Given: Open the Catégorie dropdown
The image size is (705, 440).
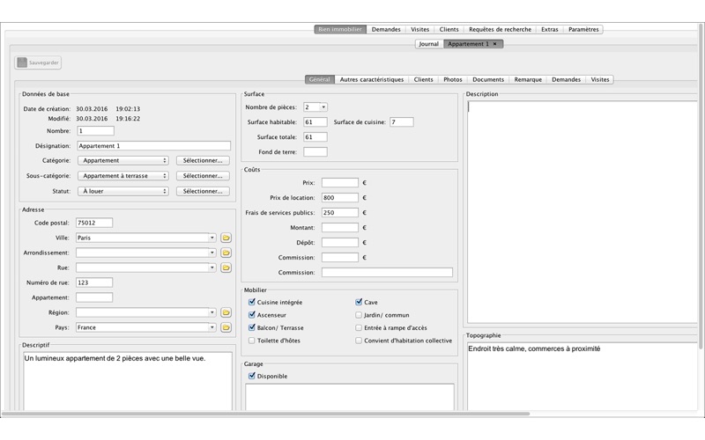Looking at the screenshot, I should point(123,160).
